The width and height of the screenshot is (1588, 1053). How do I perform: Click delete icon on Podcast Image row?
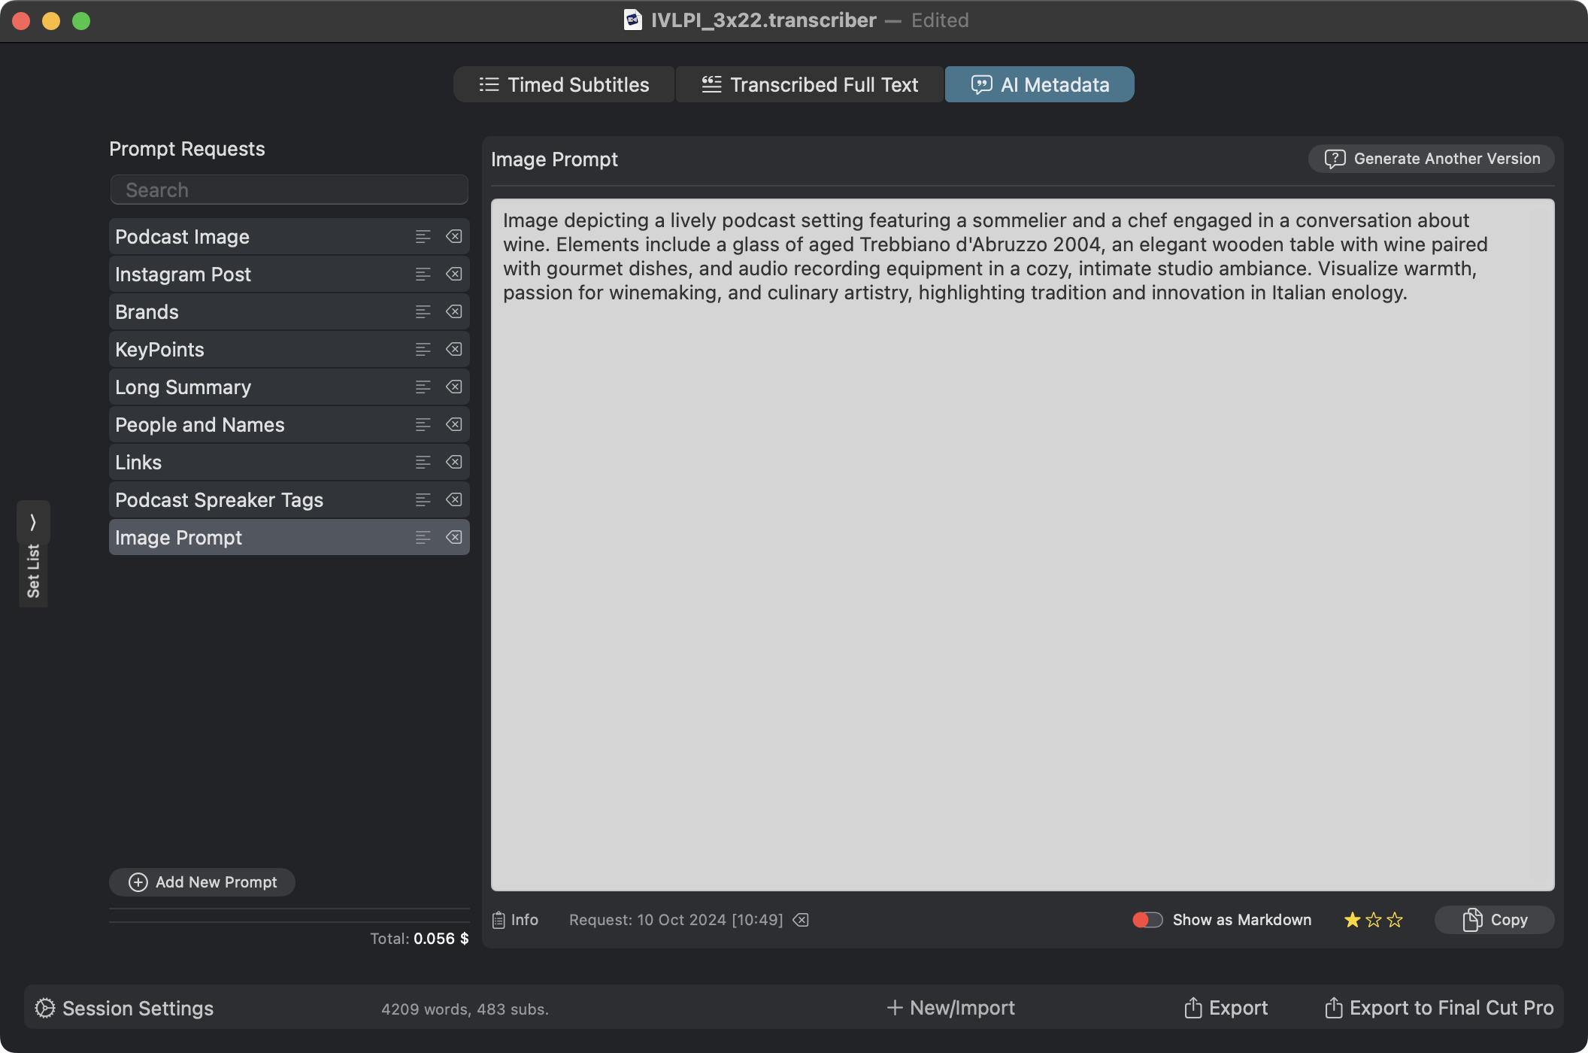pos(453,237)
